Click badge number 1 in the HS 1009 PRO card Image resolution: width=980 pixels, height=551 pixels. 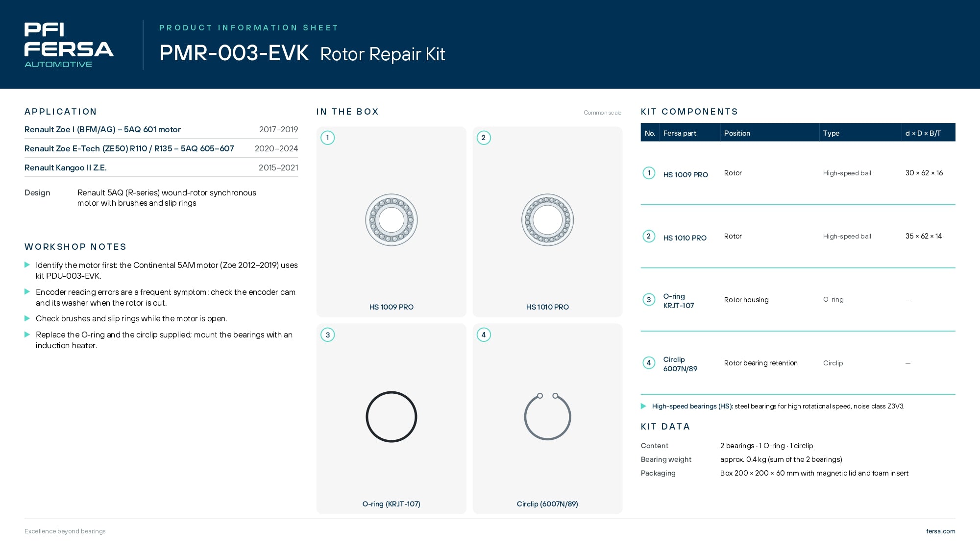(328, 138)
